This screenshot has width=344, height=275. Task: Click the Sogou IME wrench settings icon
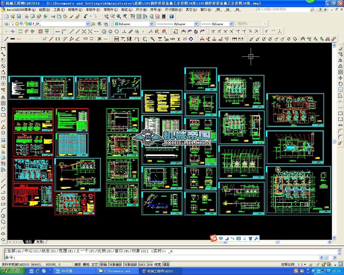pos(256,238)
